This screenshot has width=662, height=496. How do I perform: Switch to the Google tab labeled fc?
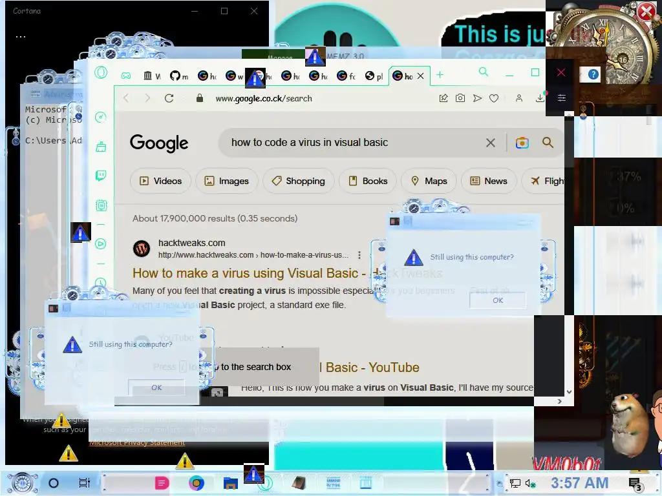[x=347, y=76]
